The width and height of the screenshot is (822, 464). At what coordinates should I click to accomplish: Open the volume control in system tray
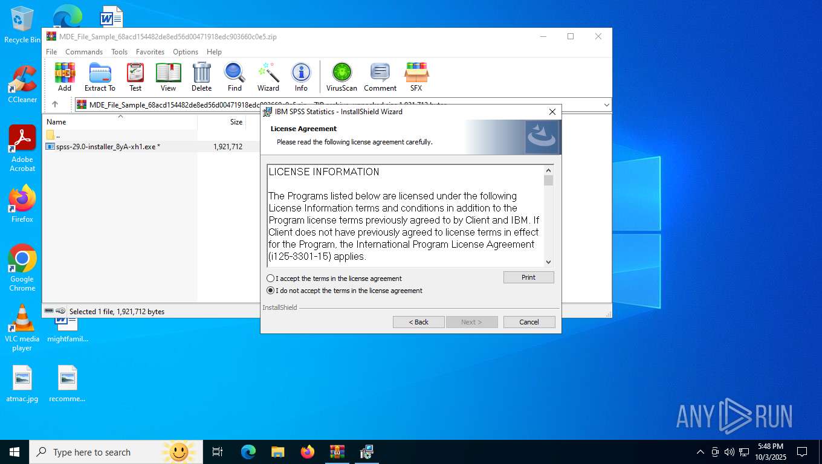point(730,452)
